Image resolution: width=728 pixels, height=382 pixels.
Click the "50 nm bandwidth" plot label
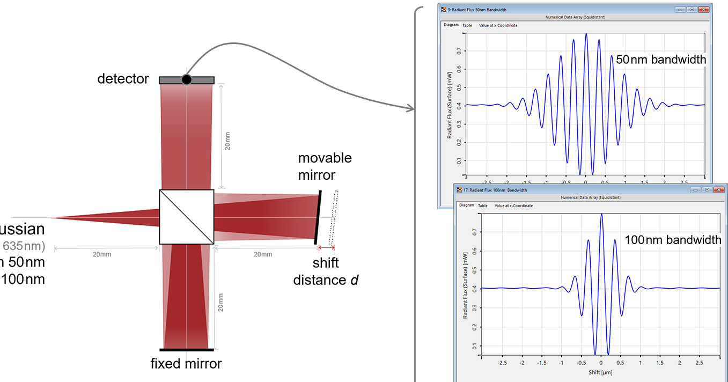(x=660, y=60)
